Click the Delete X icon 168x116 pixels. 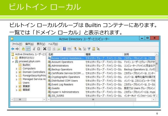pos(45,49)
